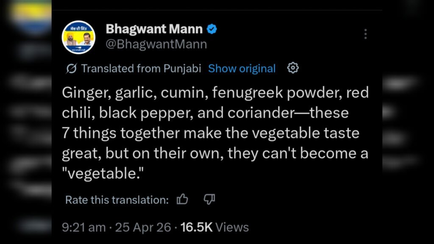Click Show original link
The width and height of the screenshot is (434, 244).
coord(242,69)
